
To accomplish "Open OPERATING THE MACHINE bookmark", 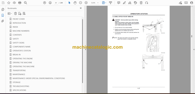I will pos(24,67).
